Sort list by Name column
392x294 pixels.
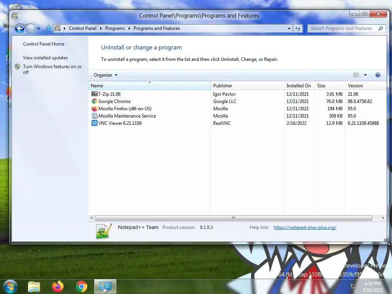150,85
